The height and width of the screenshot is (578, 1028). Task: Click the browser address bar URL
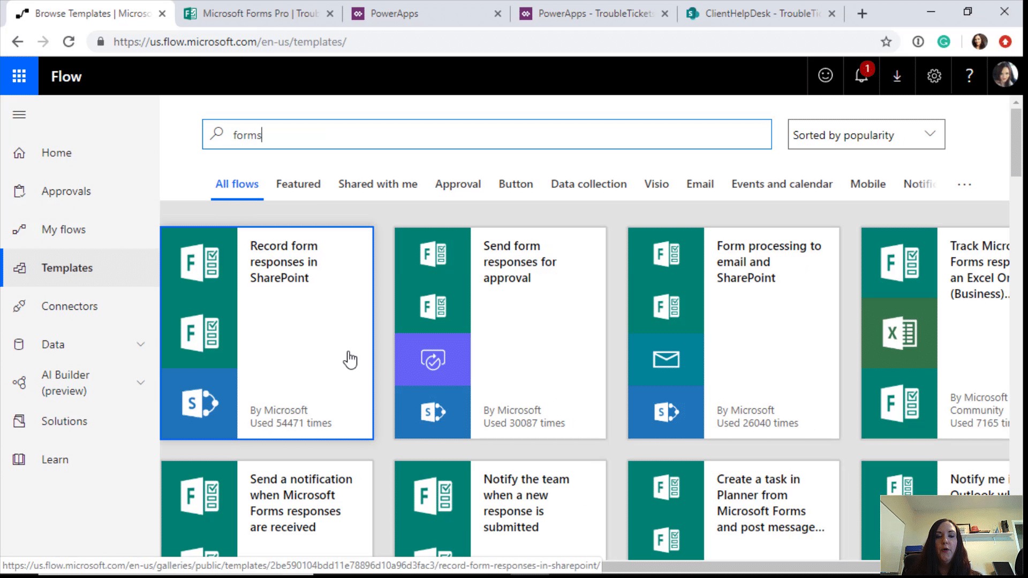(x=230, y=42)
